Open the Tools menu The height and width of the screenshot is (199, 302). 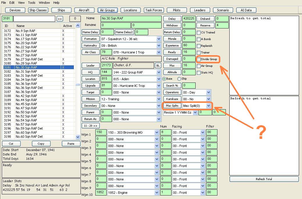pos(32,3)
